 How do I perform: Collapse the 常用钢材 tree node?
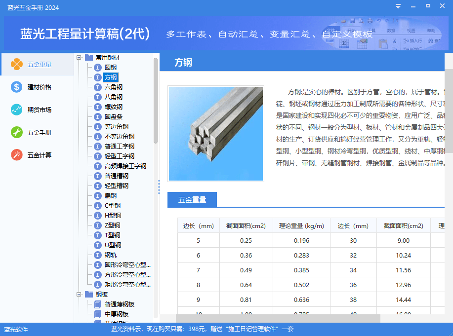[80, 57]
